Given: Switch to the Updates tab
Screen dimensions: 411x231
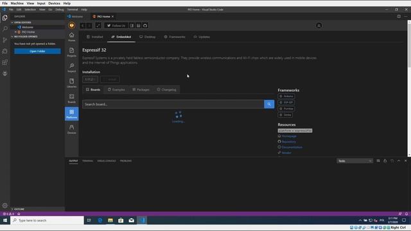Looking at the screenshot, I should click(x=202, y=37).
